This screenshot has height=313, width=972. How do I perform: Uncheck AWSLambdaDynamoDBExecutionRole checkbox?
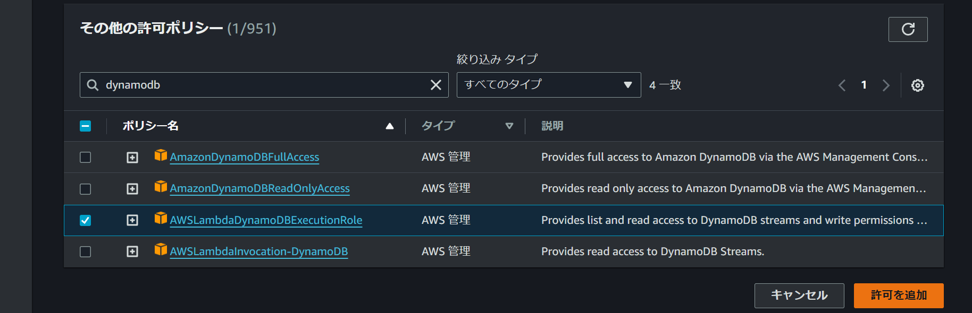pos(85,220)
